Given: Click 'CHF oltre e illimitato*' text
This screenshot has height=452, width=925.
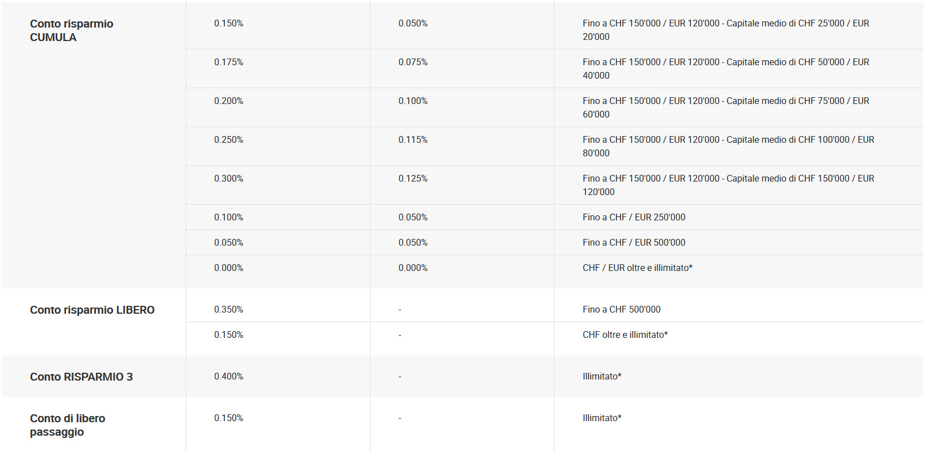Looking at the screenshot, I should [625, 335].
